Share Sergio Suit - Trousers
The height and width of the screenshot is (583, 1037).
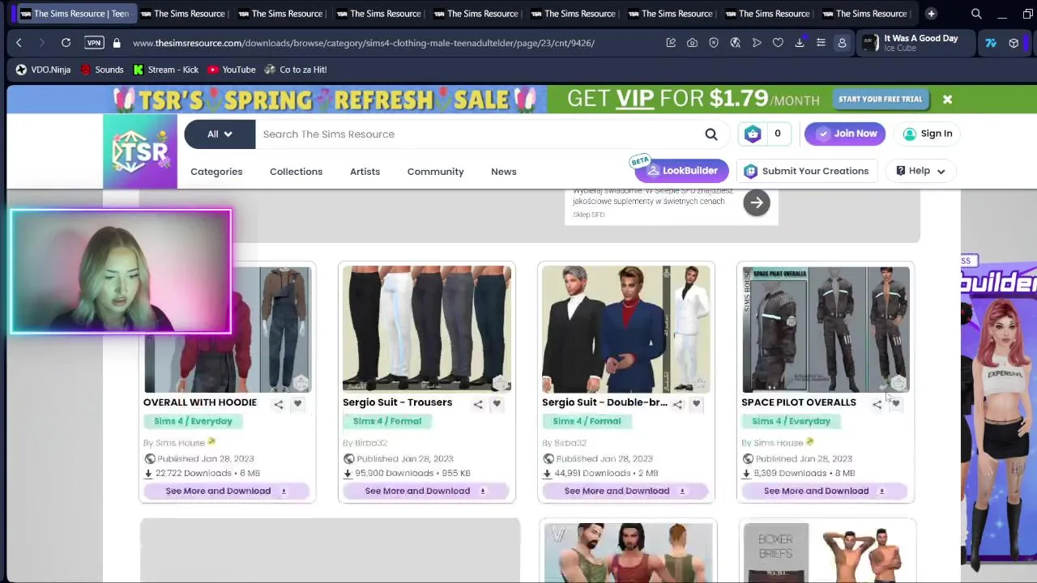pyautogui.click(x=478, y=404)
